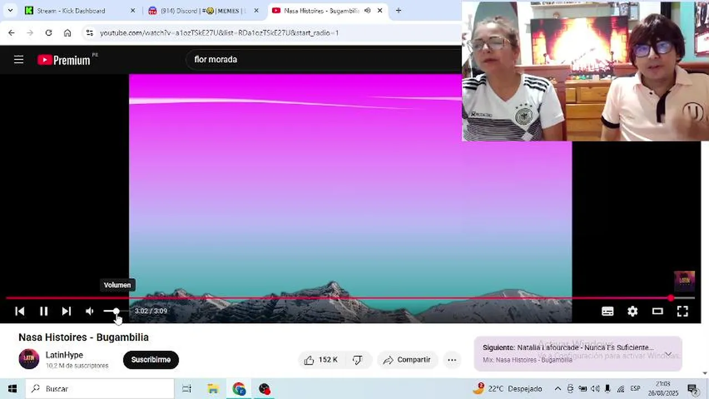Open File Explorer from the taskbar
The width and height of the screenshot is (709, 399).
coord(213,388)
